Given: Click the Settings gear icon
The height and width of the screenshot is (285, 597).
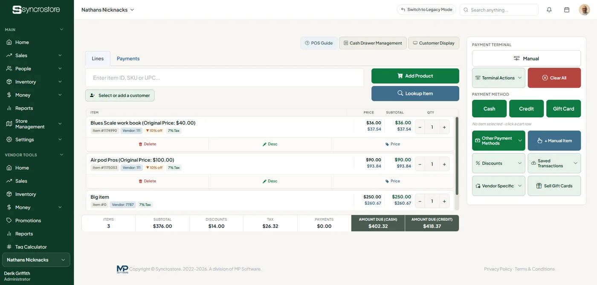Looking at the screenshot, I should pos(9,140).
